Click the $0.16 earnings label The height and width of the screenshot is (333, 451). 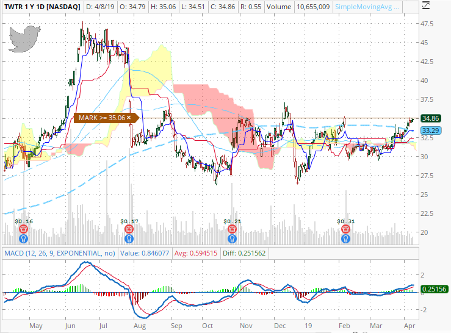(24, 221)
